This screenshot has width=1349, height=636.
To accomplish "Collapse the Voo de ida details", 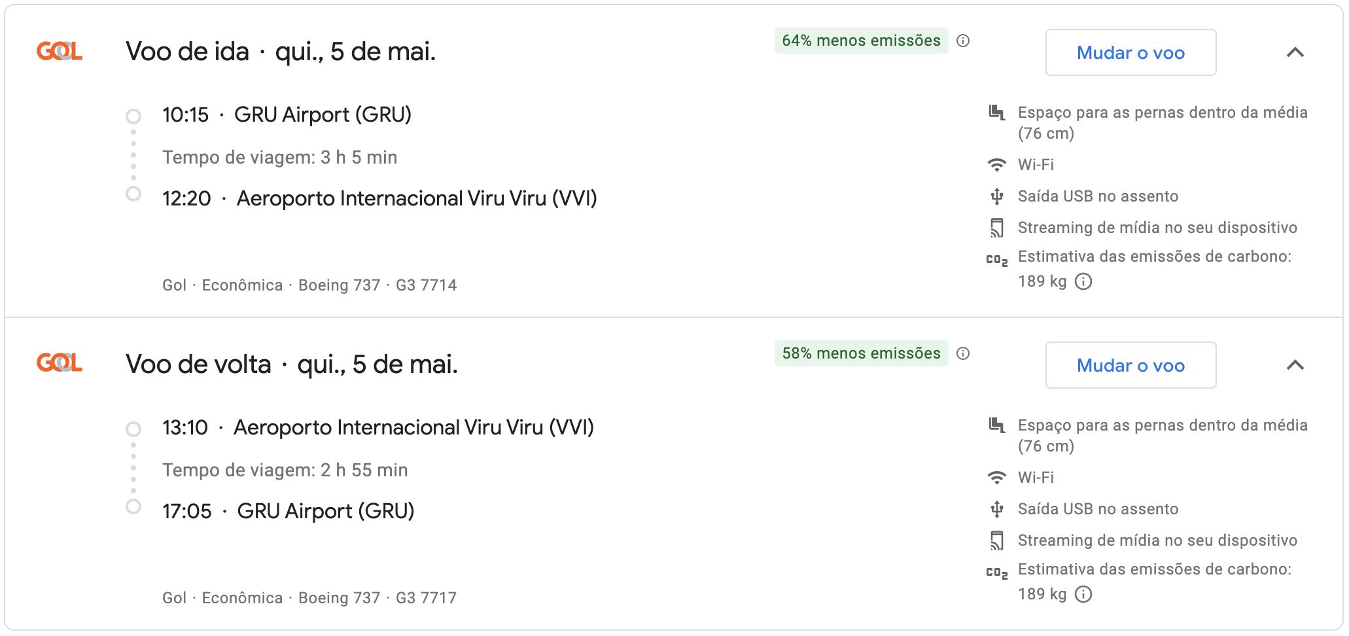I will click(x=1295, y=52).
